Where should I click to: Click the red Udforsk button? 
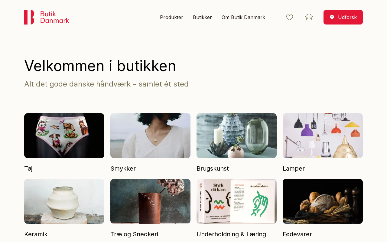pos(343,17)
